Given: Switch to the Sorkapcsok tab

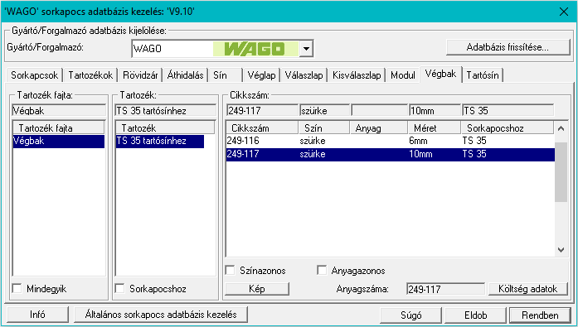Looking at the screenshot, I should (34, 75).
